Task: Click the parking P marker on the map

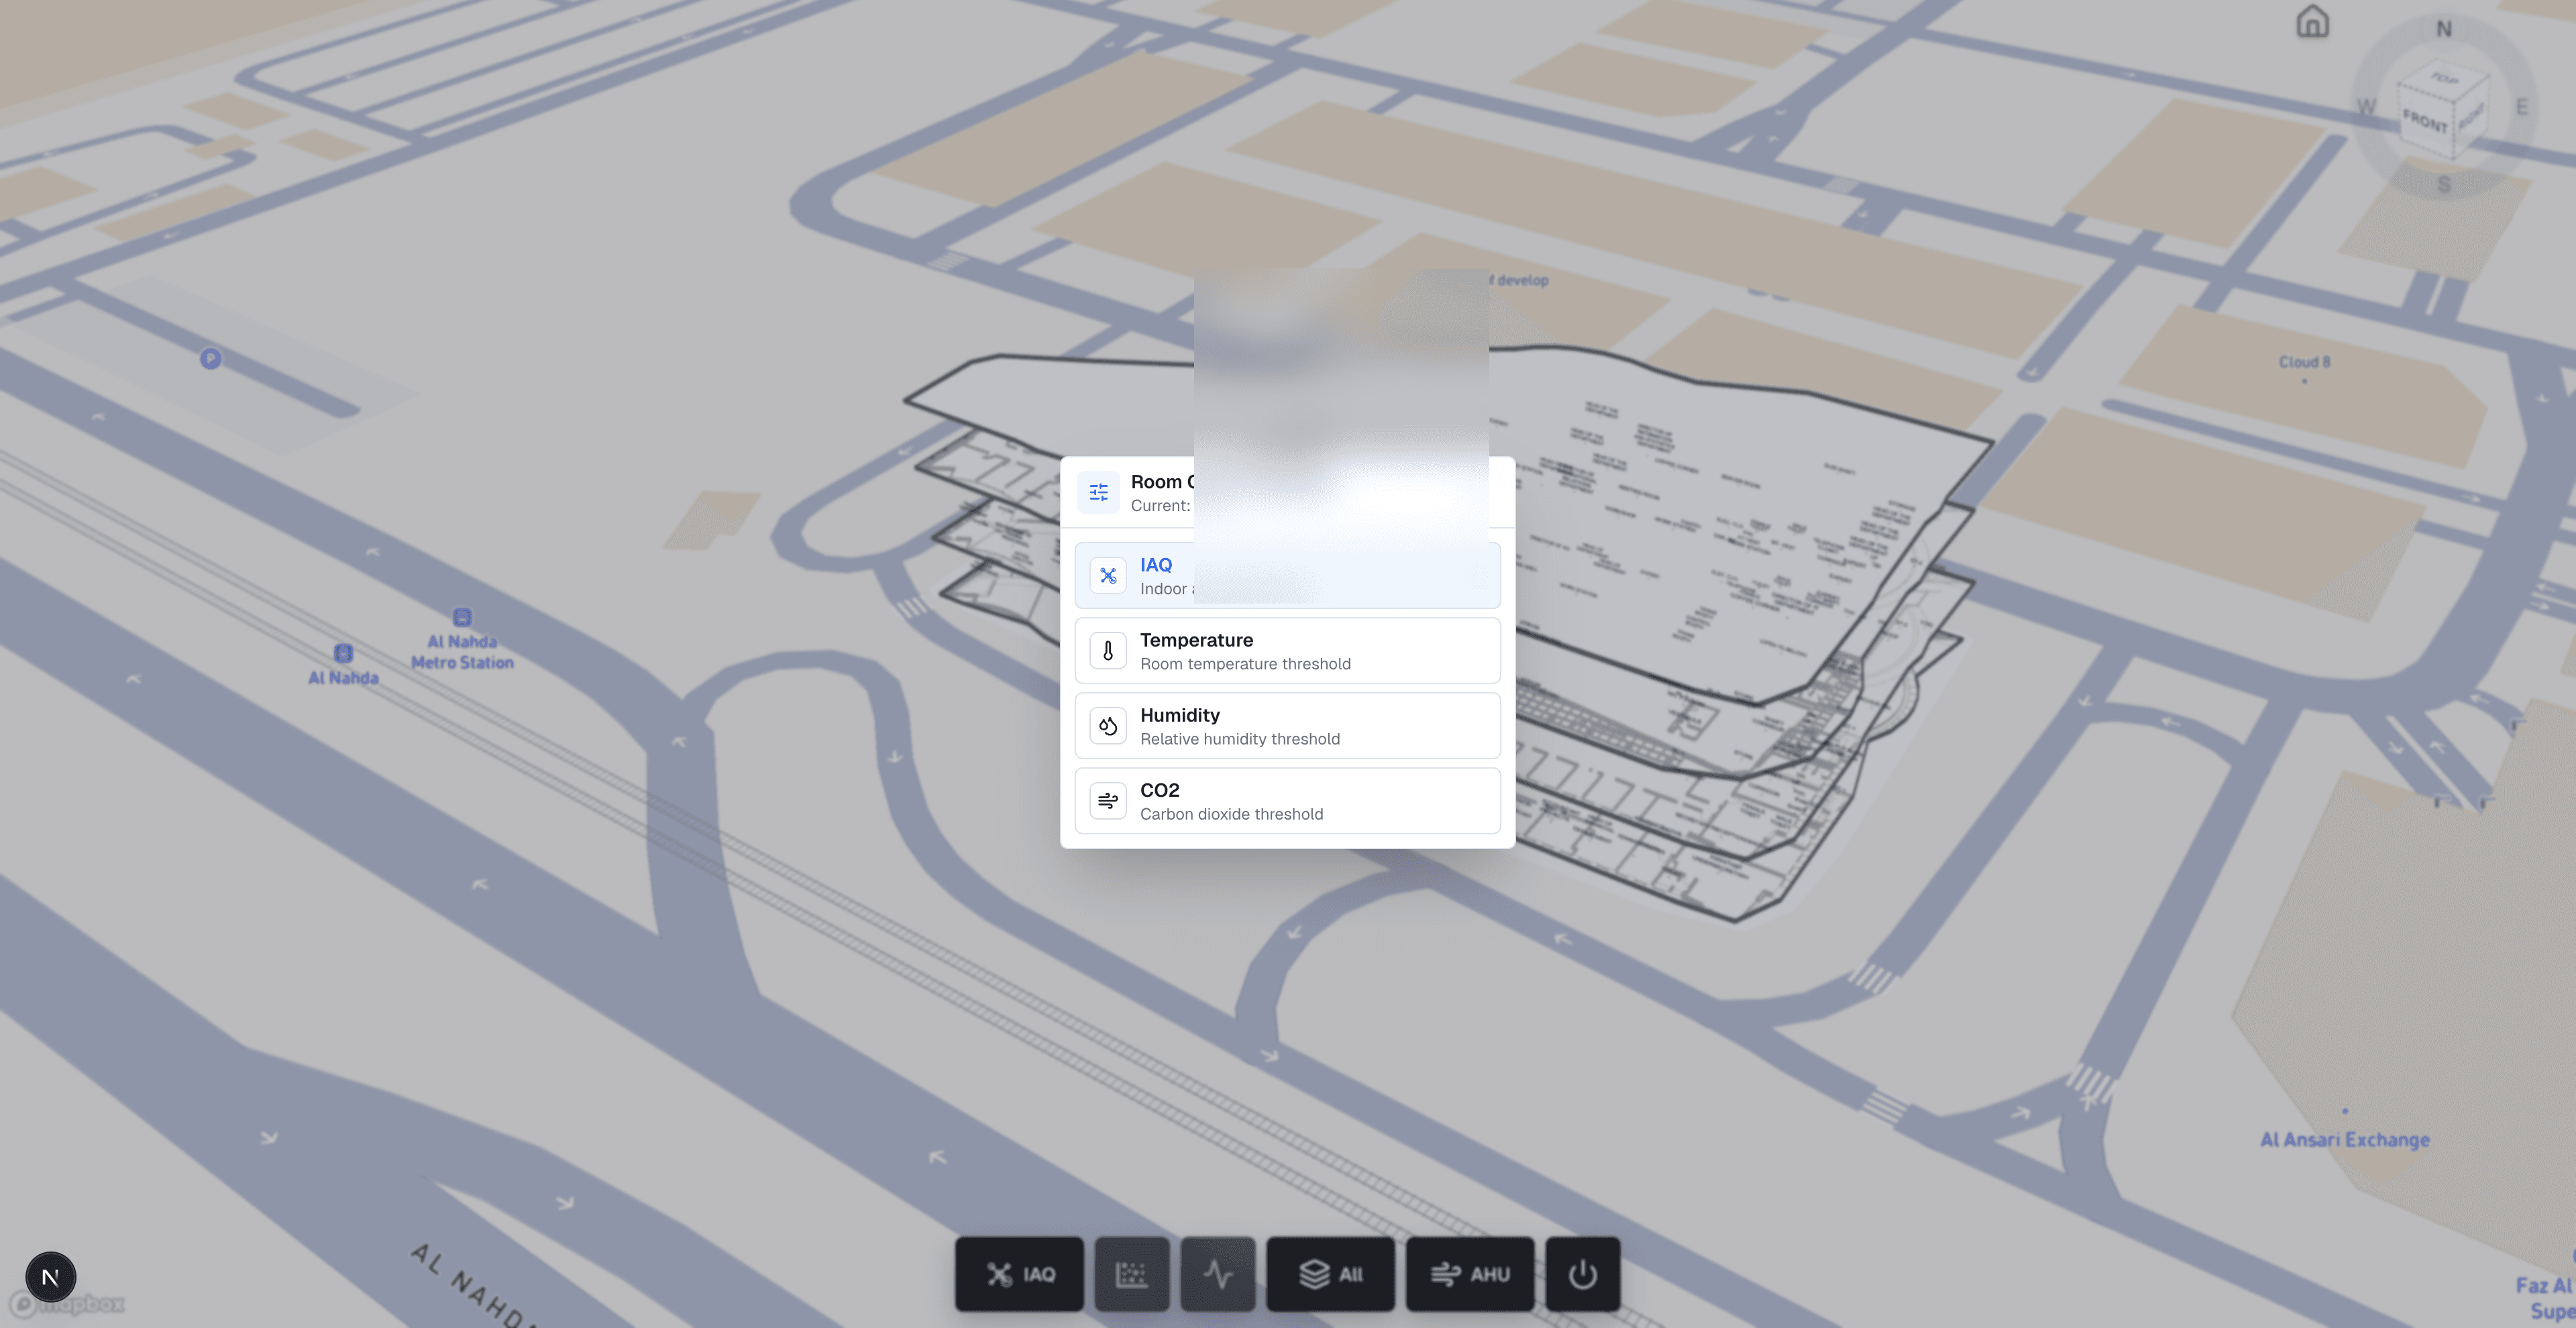Action: coord(210,358)
